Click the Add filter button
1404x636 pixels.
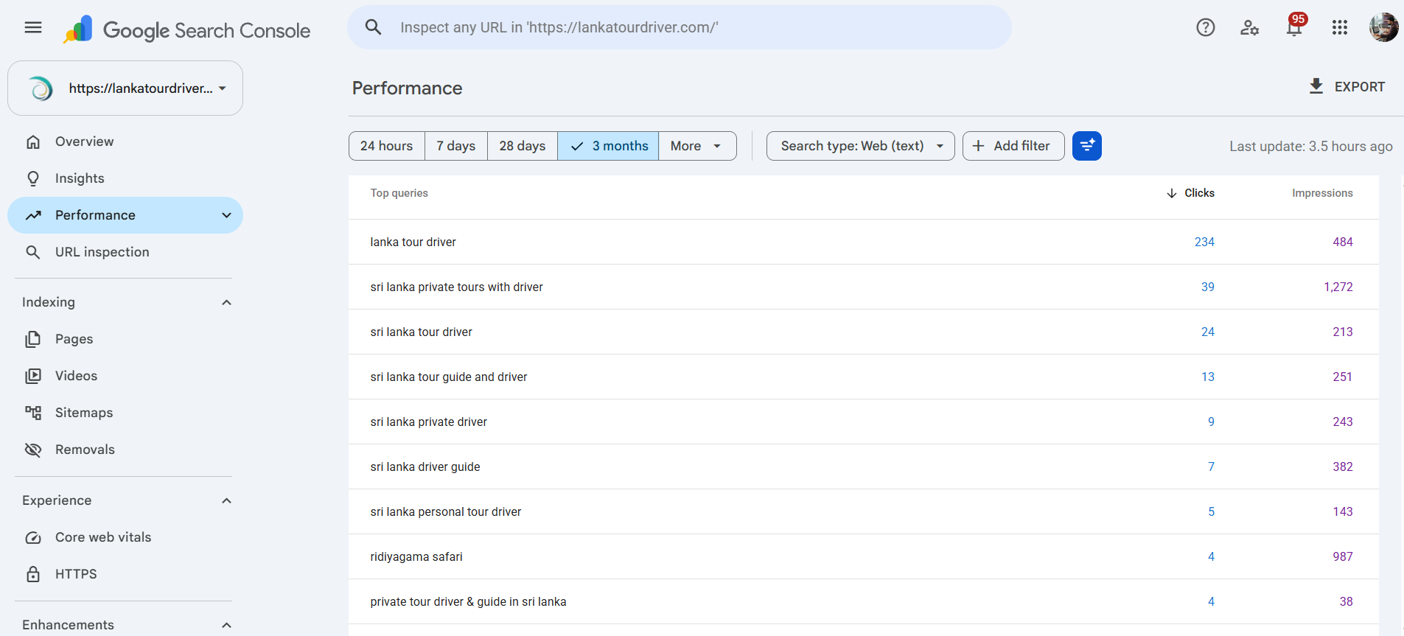(1013, 146)
